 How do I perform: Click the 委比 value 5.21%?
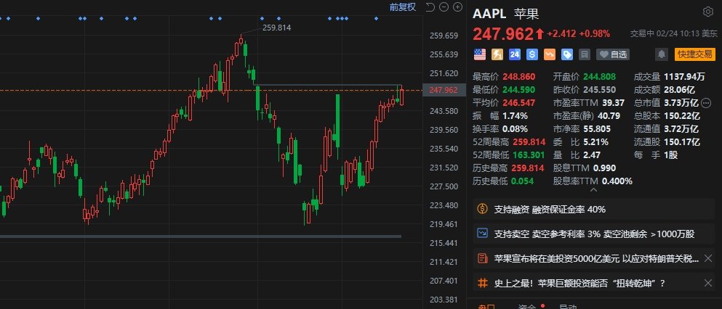pos(595,142)
